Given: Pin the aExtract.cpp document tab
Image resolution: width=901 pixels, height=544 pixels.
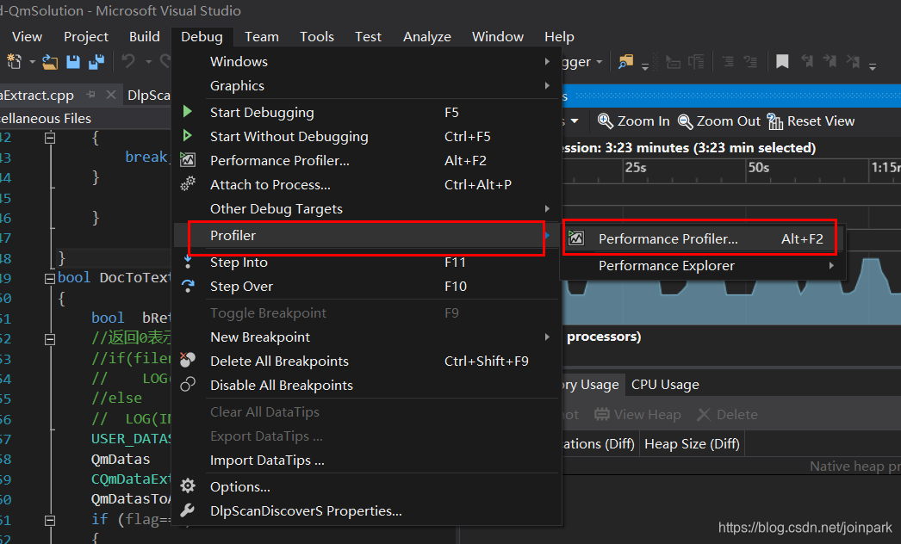Looking at the screenshot, I should [90, 95].
